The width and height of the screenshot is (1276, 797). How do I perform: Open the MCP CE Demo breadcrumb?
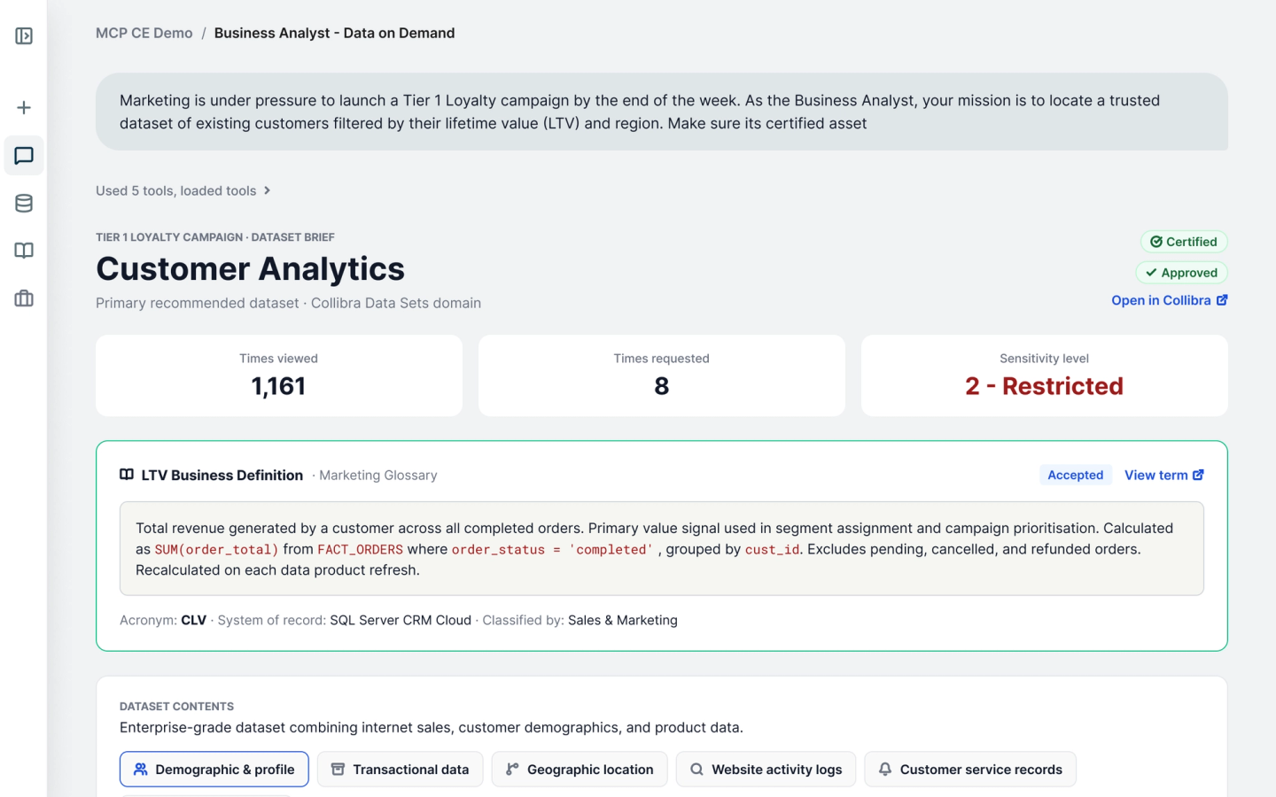click(144, 33)
